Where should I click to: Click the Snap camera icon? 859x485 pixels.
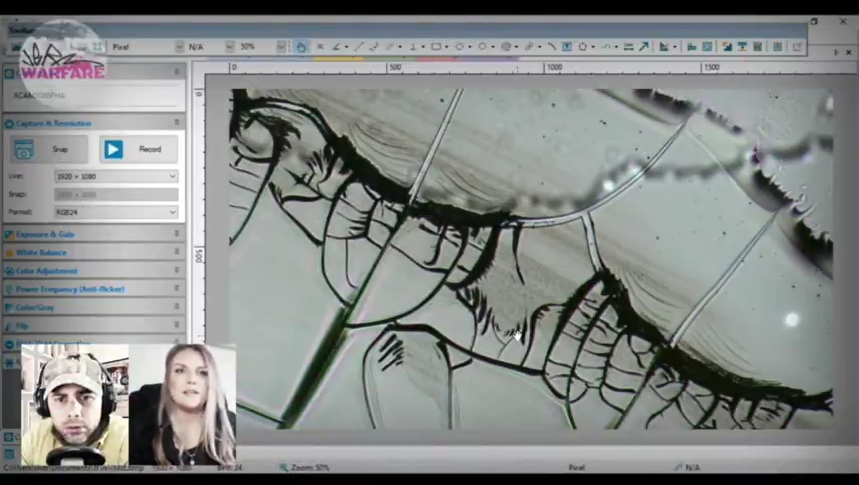[x=23, y=149]
